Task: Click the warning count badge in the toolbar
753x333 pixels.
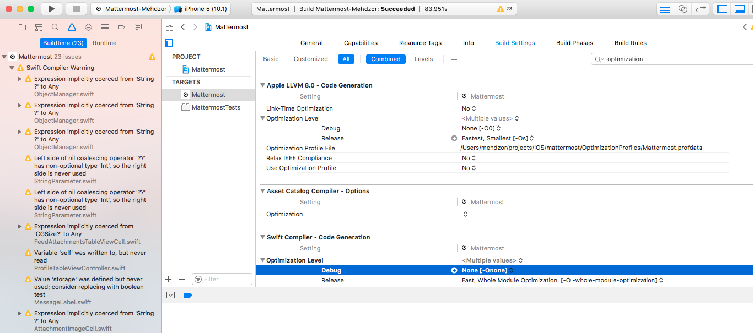Action: (x=504, y=9)
